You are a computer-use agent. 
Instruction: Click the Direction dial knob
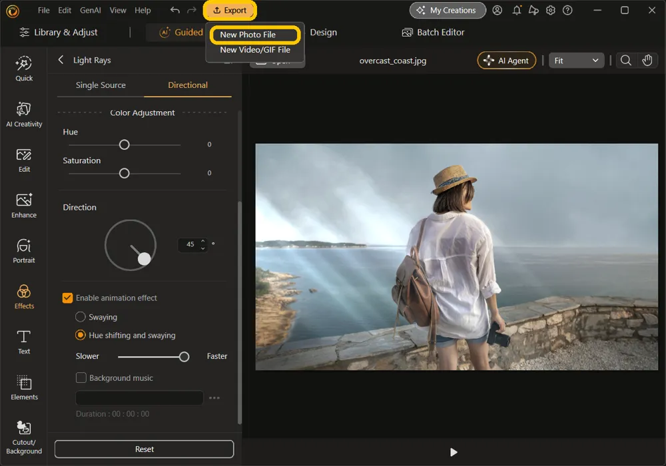(x=145, y=258)
